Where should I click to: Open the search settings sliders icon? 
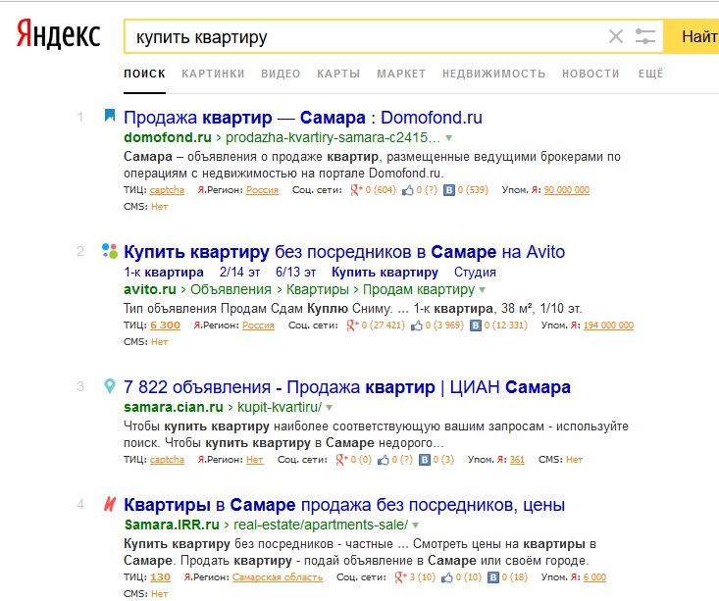pyautogui.click(x=645, y=37)
